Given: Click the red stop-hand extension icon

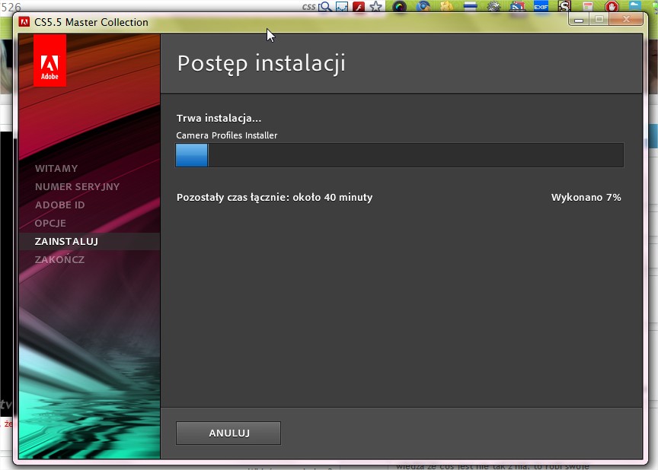Looking at the screenshot, I should 612,6.
